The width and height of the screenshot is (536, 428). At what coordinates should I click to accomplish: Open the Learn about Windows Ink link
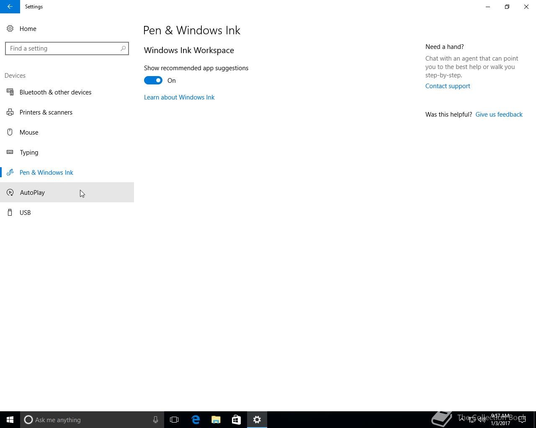[x=179, y=97]
